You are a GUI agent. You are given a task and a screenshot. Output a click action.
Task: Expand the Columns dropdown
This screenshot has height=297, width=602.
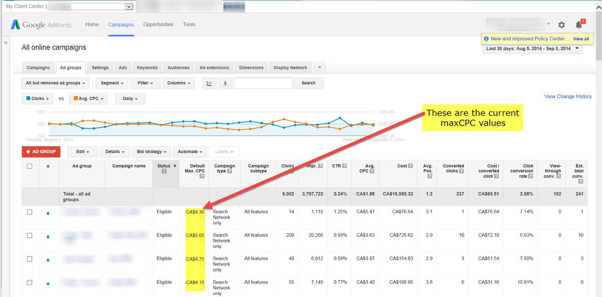179,83
